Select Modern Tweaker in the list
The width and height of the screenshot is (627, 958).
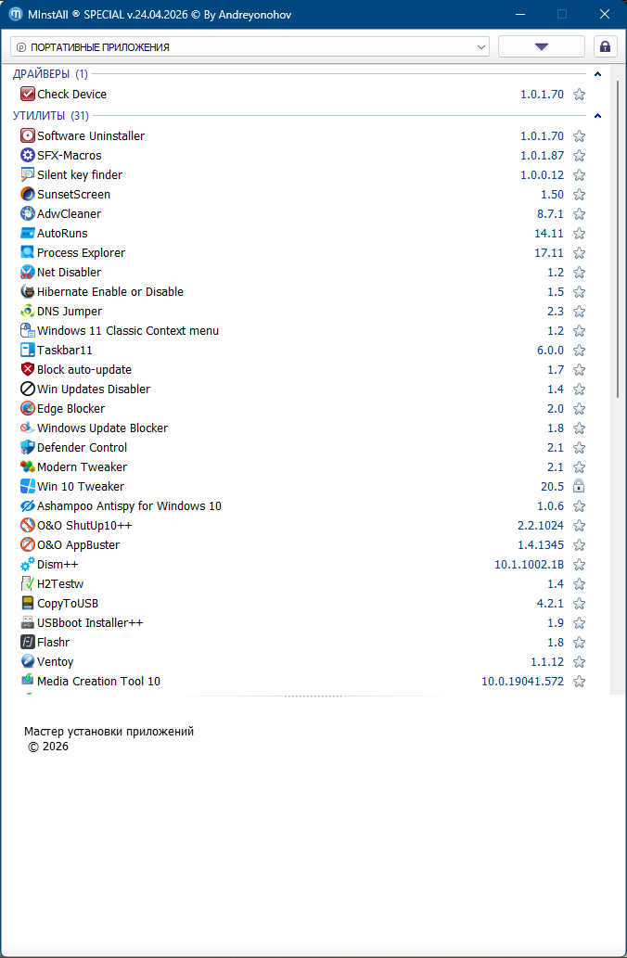[x=82, y=467]
